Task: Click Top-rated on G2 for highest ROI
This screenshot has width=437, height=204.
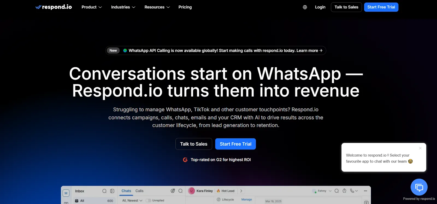Action: [221, 160]
